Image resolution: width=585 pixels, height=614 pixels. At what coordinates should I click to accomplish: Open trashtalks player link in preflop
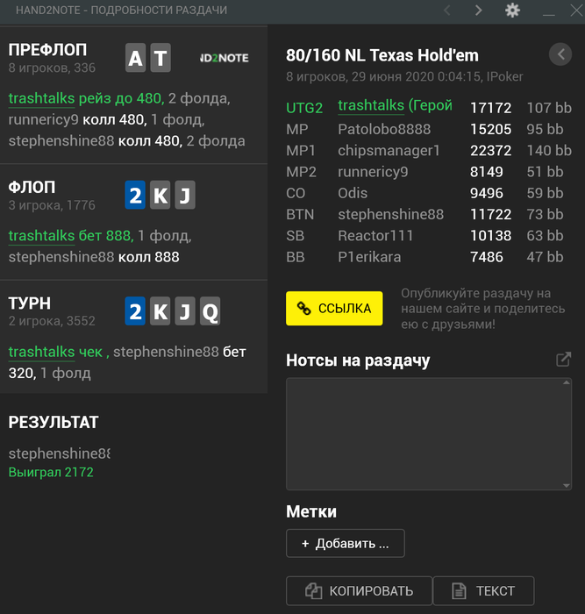(x=41, y=98)
